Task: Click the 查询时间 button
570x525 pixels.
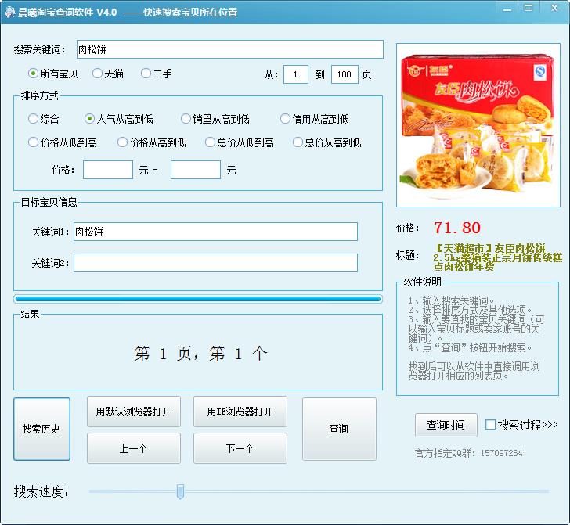Action: pos(446,425)
